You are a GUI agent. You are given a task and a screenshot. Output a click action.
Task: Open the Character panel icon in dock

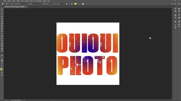[175, 25]
